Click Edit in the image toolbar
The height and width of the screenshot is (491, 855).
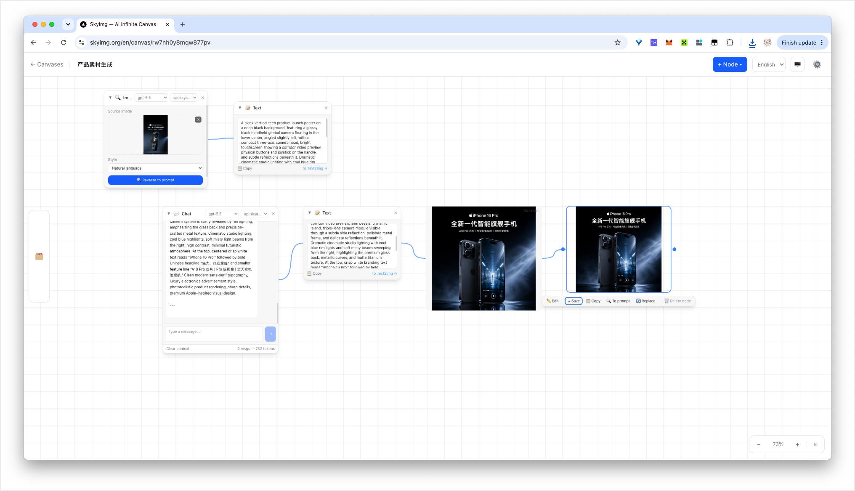(552, 301)
